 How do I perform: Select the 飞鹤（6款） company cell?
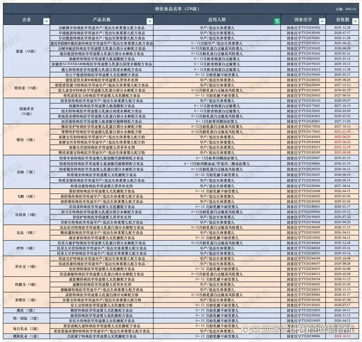[x=27, y=196]
